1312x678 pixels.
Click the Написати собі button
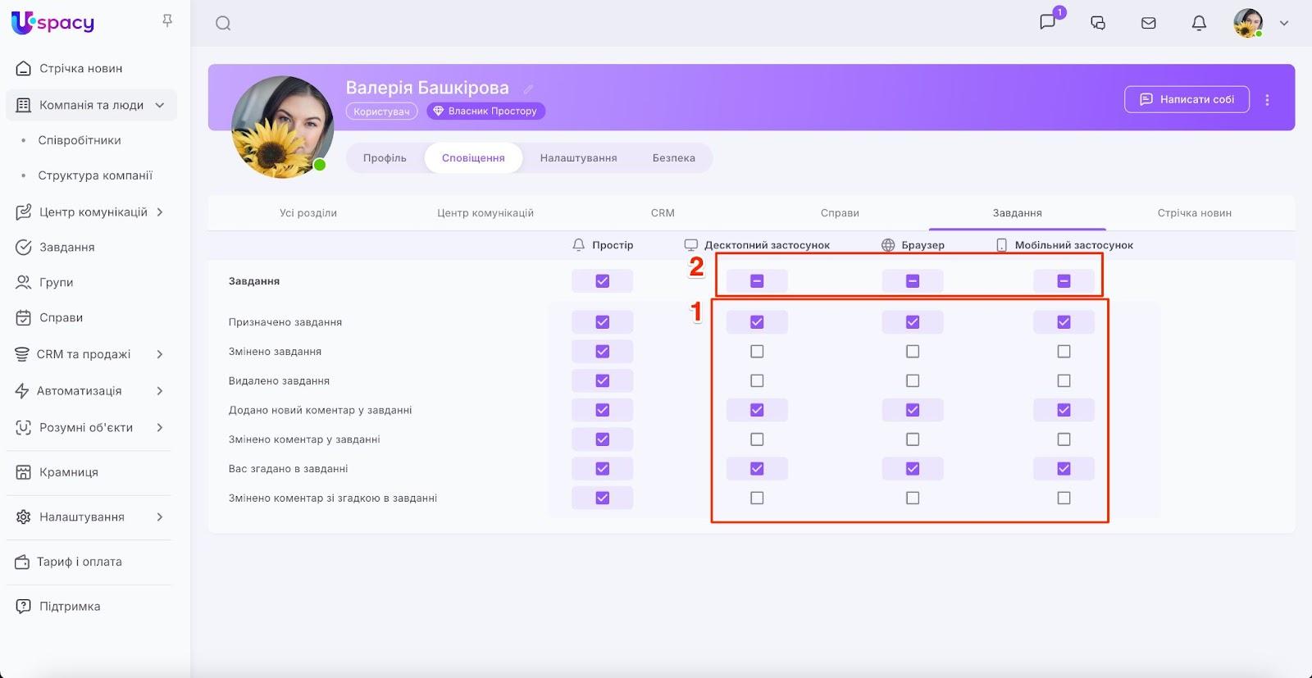(x=1187, y=99)
